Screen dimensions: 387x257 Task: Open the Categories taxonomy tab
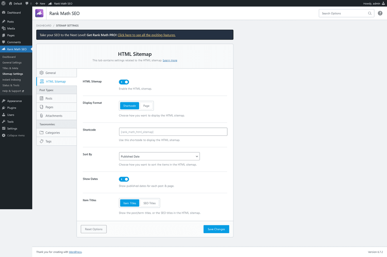coord(57,132)
